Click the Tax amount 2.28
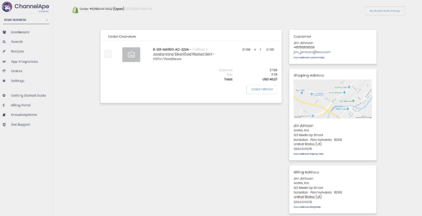Image resolution: width=422 pixels, height=216 pixels. pos(274,75)
